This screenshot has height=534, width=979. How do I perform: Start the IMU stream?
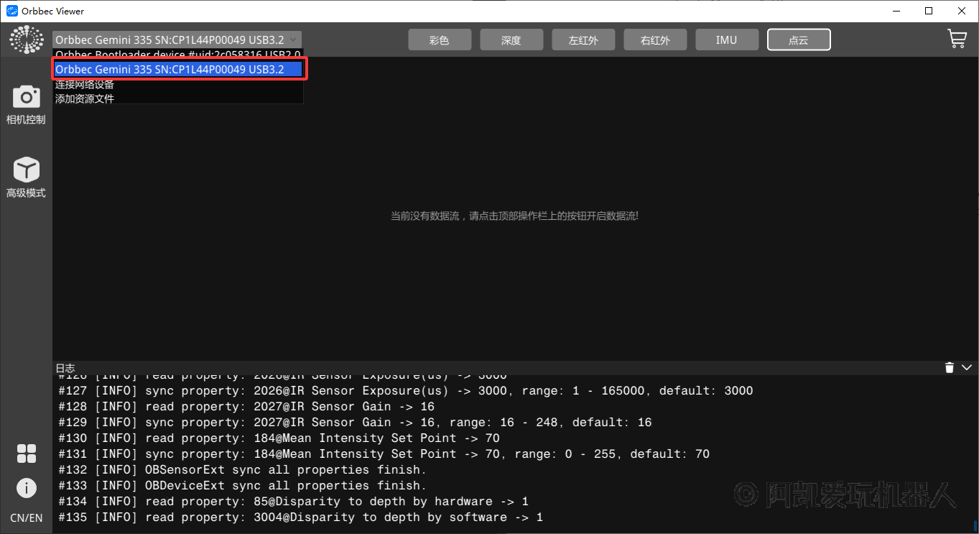727,40
